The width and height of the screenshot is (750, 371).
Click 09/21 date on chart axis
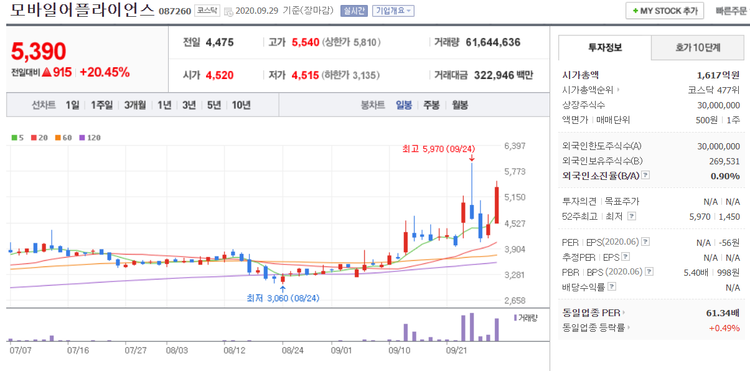[x=457, y=350]
